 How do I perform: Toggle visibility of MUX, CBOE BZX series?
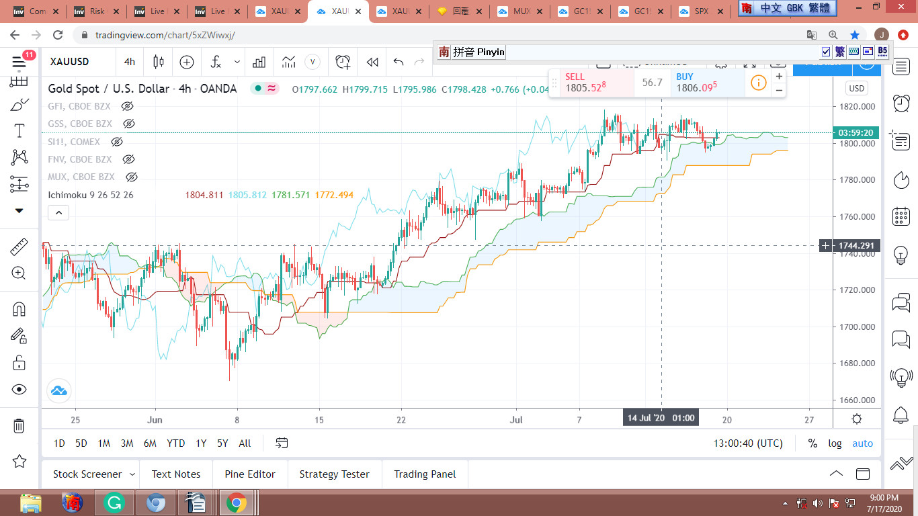pyautogui.click(x=132, y=177)
